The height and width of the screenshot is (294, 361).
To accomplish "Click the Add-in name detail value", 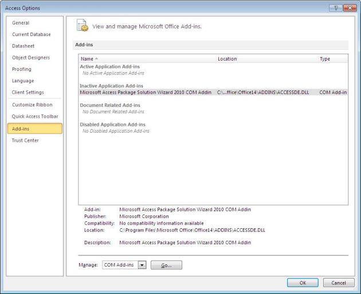I will (185, 209).
